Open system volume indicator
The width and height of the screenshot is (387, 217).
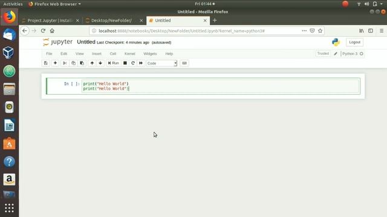(x=367, y=4)
